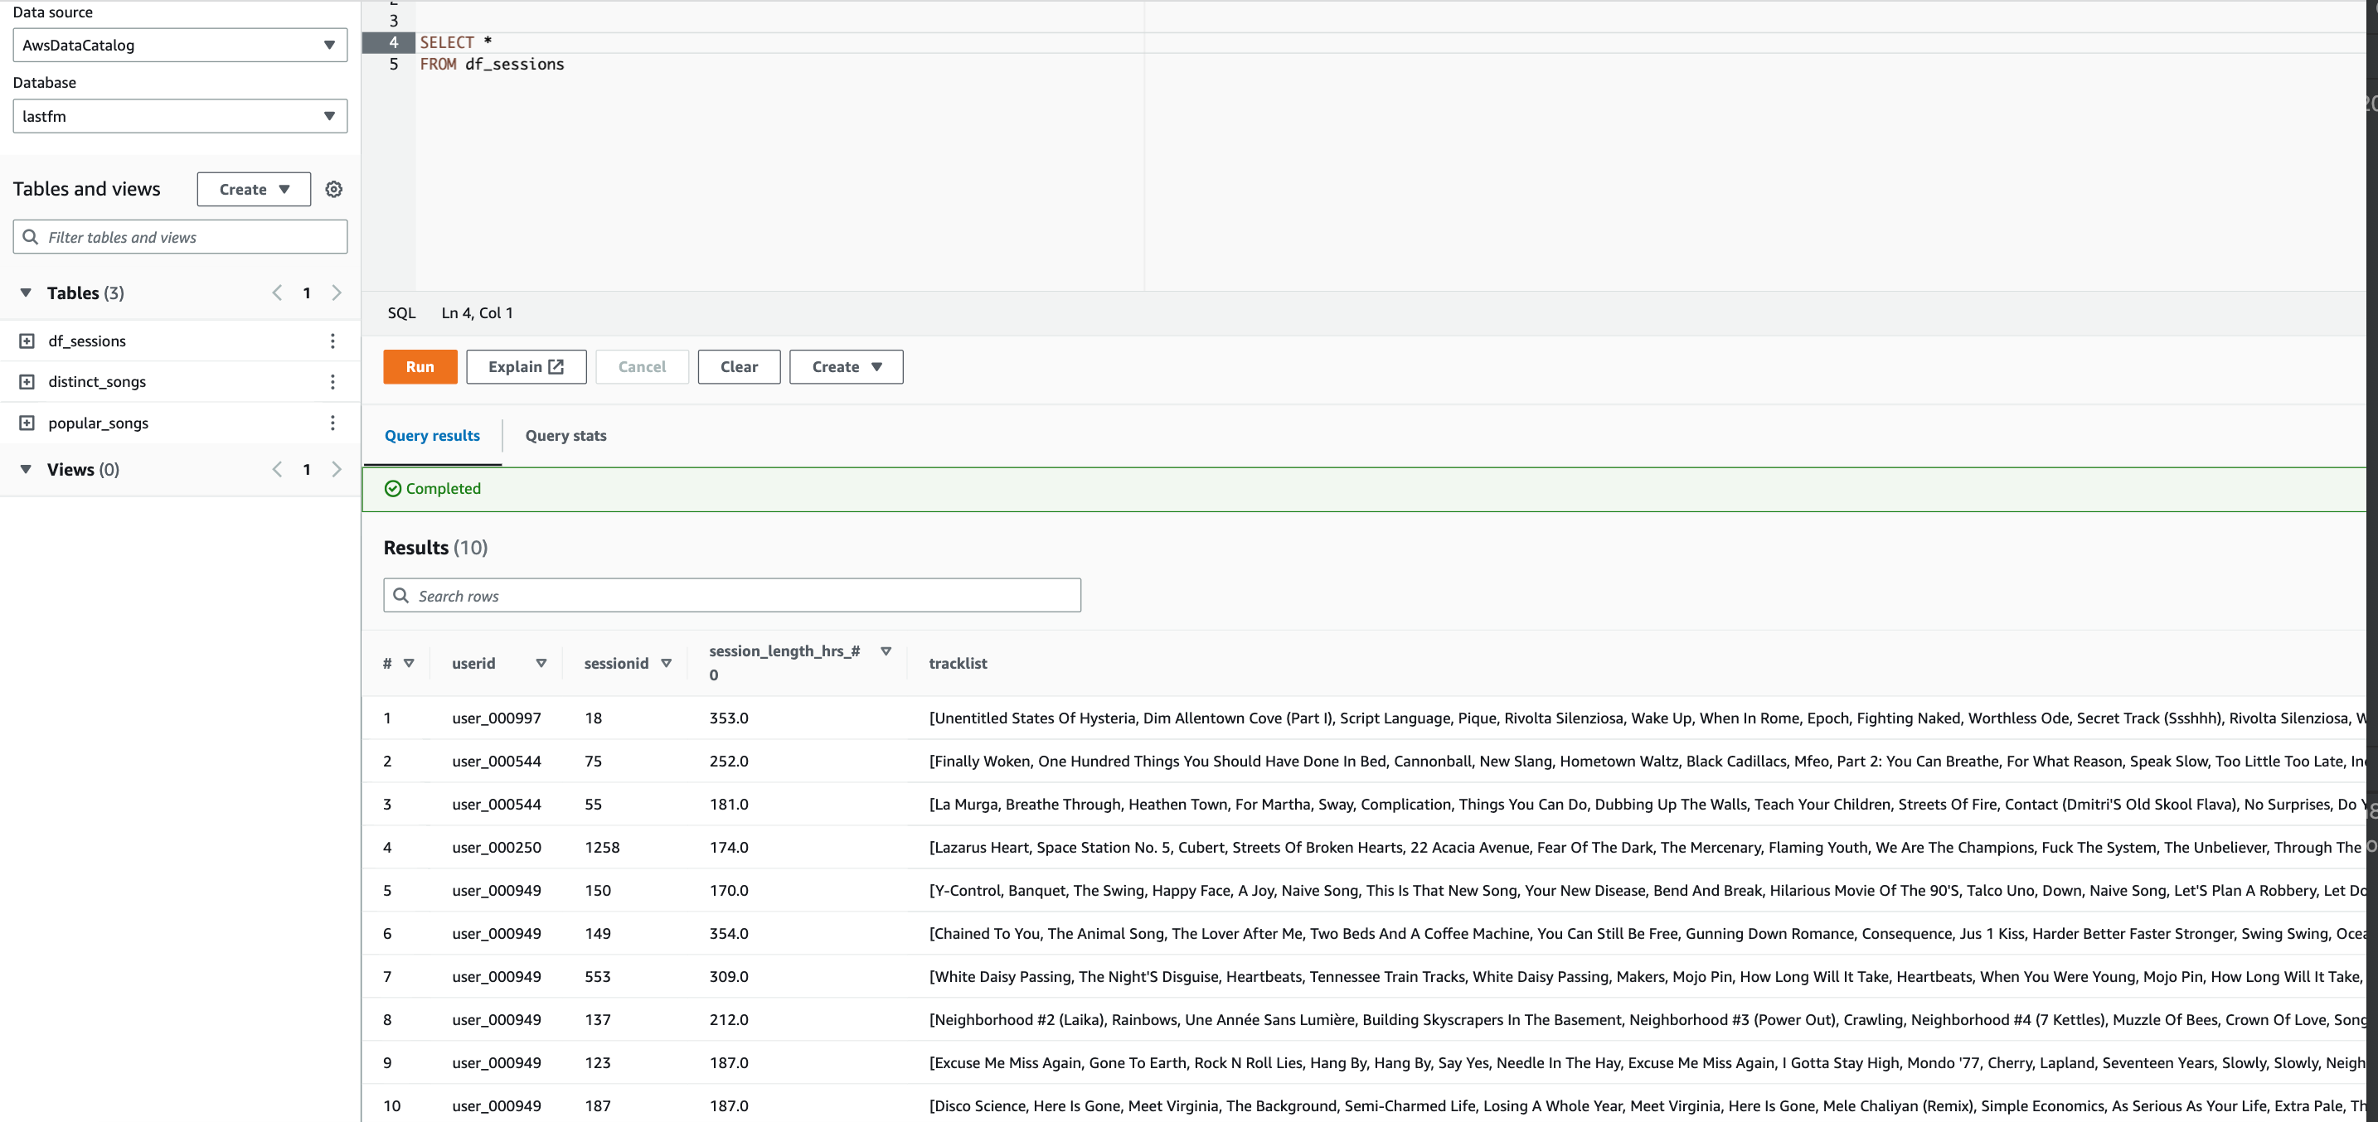Collapse the Views section triangle

[x=26, y=469]
